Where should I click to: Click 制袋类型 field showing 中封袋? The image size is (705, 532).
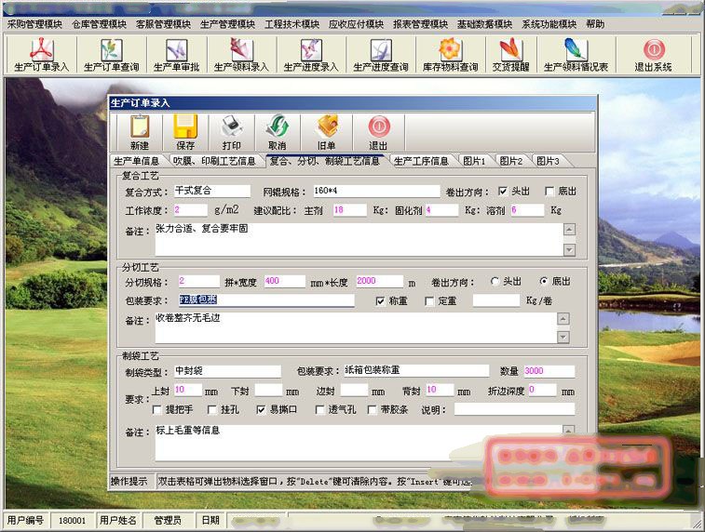(x=227, y=371)
